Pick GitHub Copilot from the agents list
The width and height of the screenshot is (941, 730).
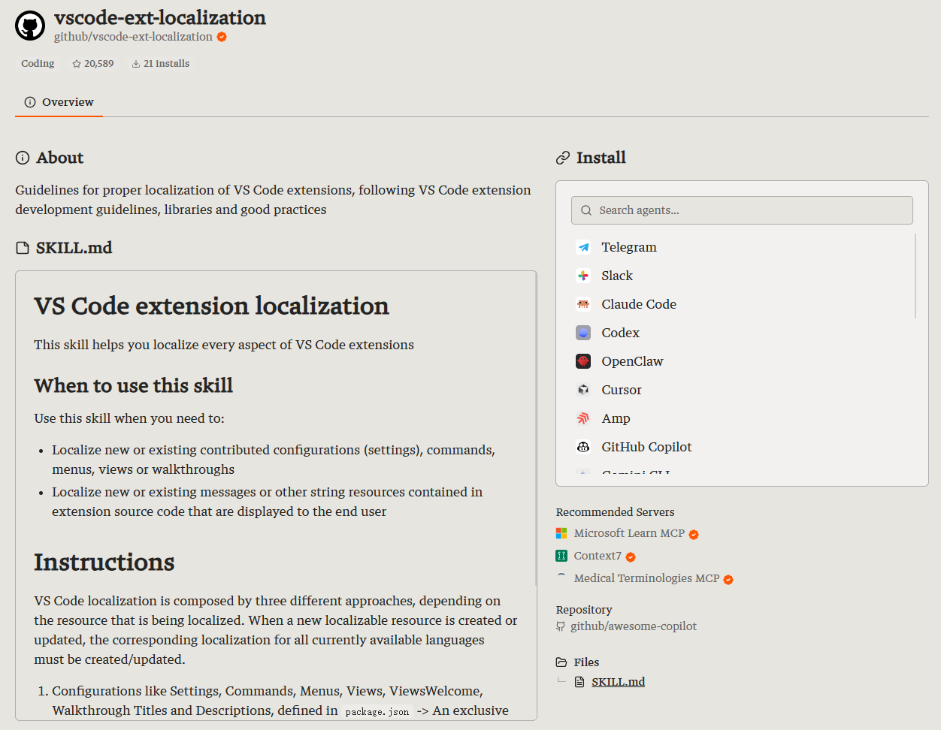point(742,447)
